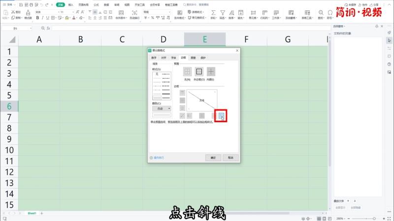Click the border preview box showing 文本
Viewport: 394px width, 221px height.
pyautogui.click(x=201, y=100)
